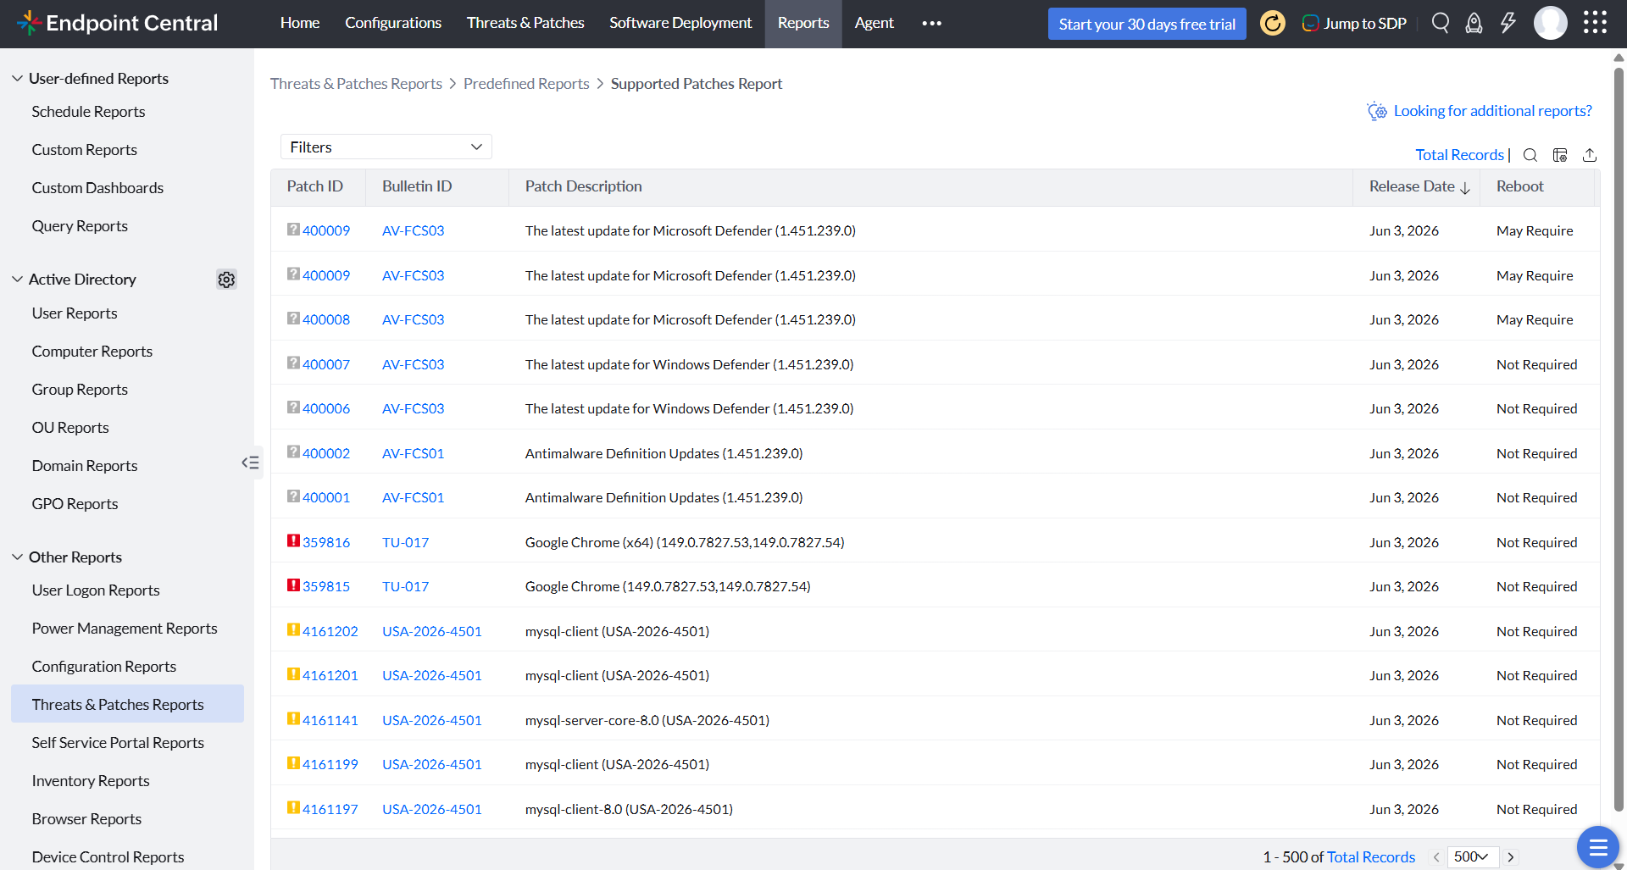Open the Home tab
Screen dimensions: 1627x870
pos(300,23)
